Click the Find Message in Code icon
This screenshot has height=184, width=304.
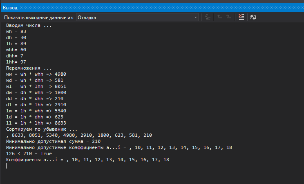[x=208, y=17]
